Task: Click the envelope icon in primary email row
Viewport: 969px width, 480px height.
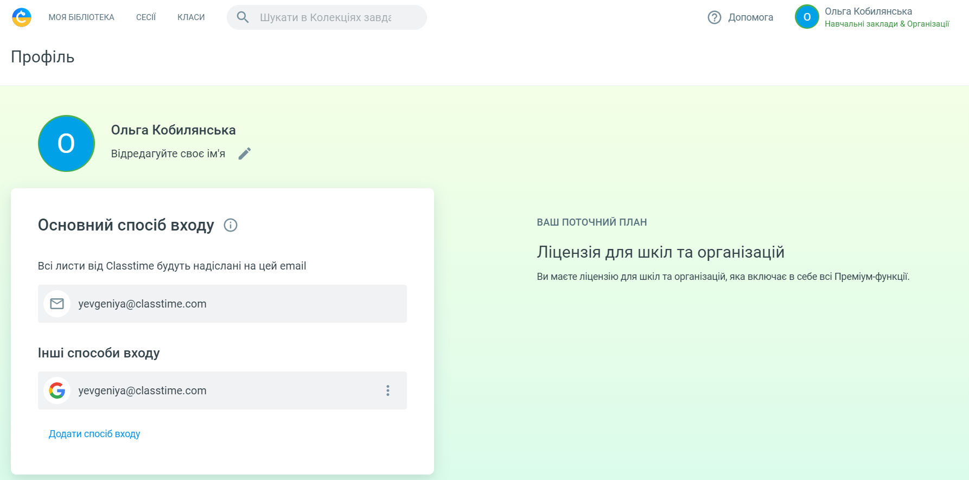Action: (x=57, y=304)
